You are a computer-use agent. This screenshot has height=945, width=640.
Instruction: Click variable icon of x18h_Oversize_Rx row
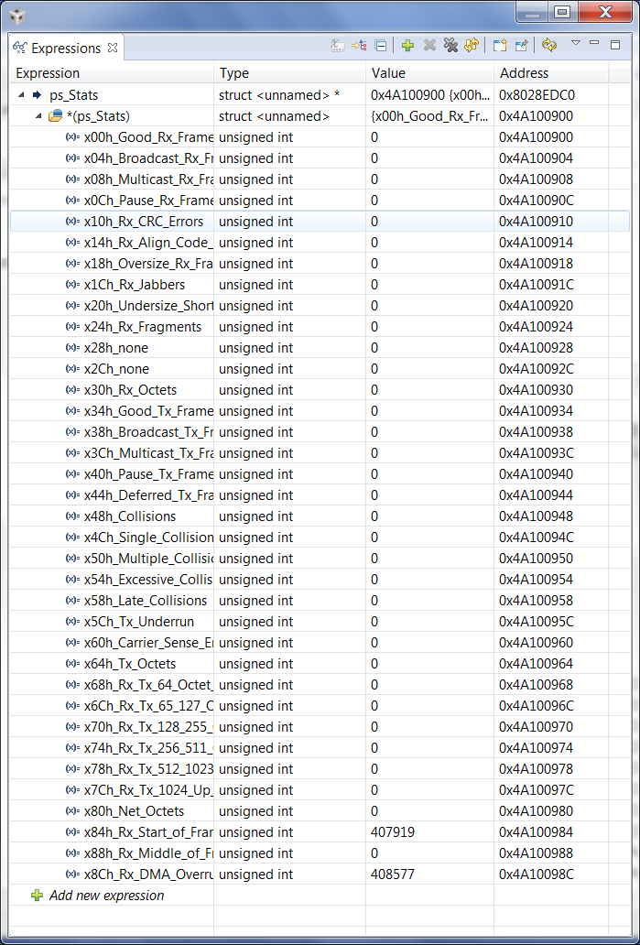72,264
